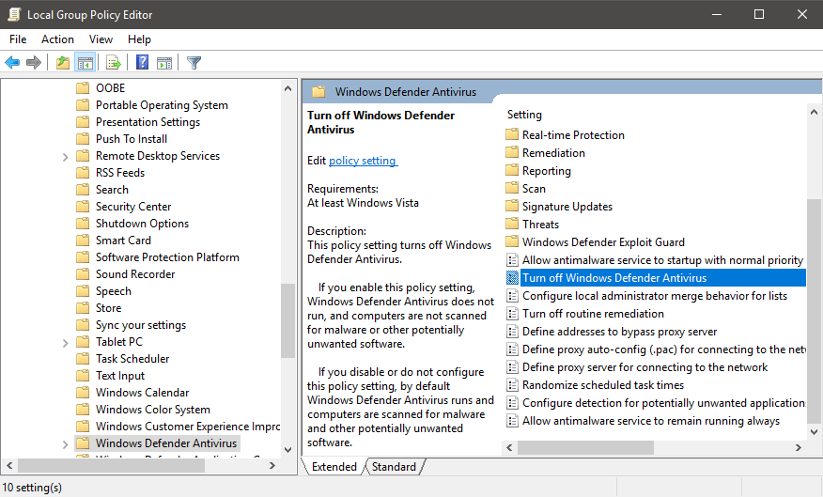This screenshot has height=497, width=823.
Task: Click tree pane horizontal scroll left arrow
Action: pos(9,465)
